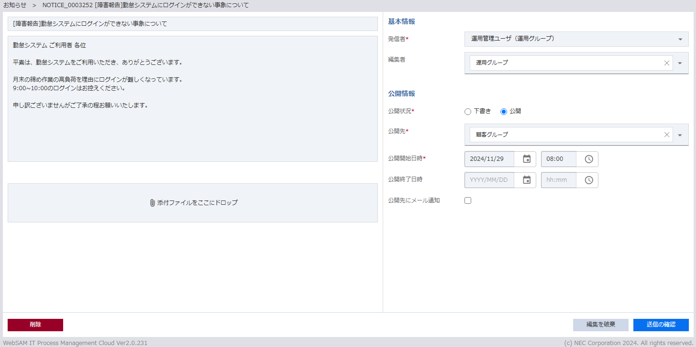Expand the 発信者 dropdown

coord(680,39)
